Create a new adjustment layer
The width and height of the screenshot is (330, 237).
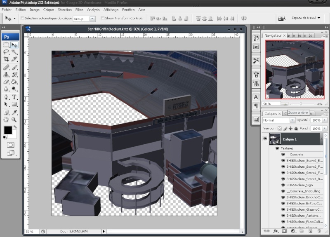293,231
